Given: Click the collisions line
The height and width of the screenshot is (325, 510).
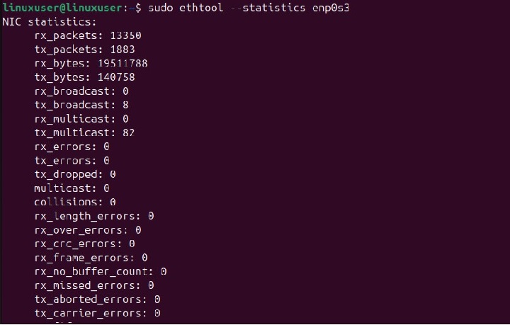Looking at the screenshot, I should (74, 202).
